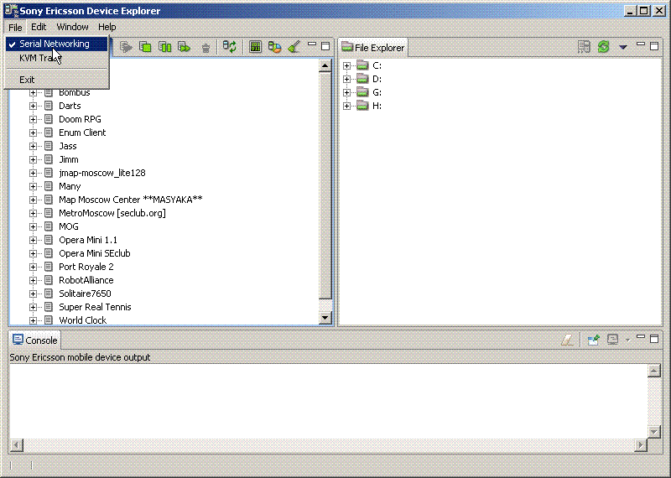Click the green pause application toolbar icon
This screenshot has height=478, width=671.
[x=164, y=47]
